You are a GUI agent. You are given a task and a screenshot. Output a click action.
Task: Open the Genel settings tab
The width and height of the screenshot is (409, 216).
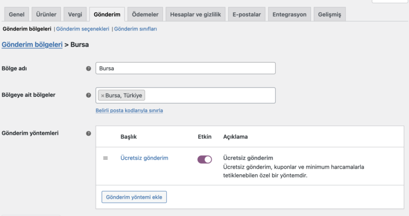tap(17, 15)
